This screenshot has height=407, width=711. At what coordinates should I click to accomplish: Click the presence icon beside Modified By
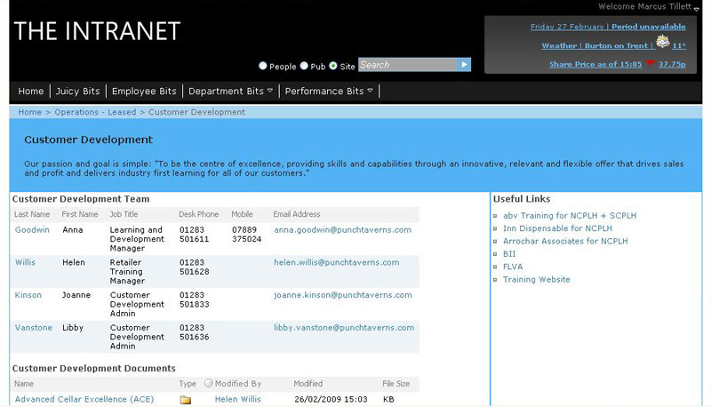click(x=209, y=384)
